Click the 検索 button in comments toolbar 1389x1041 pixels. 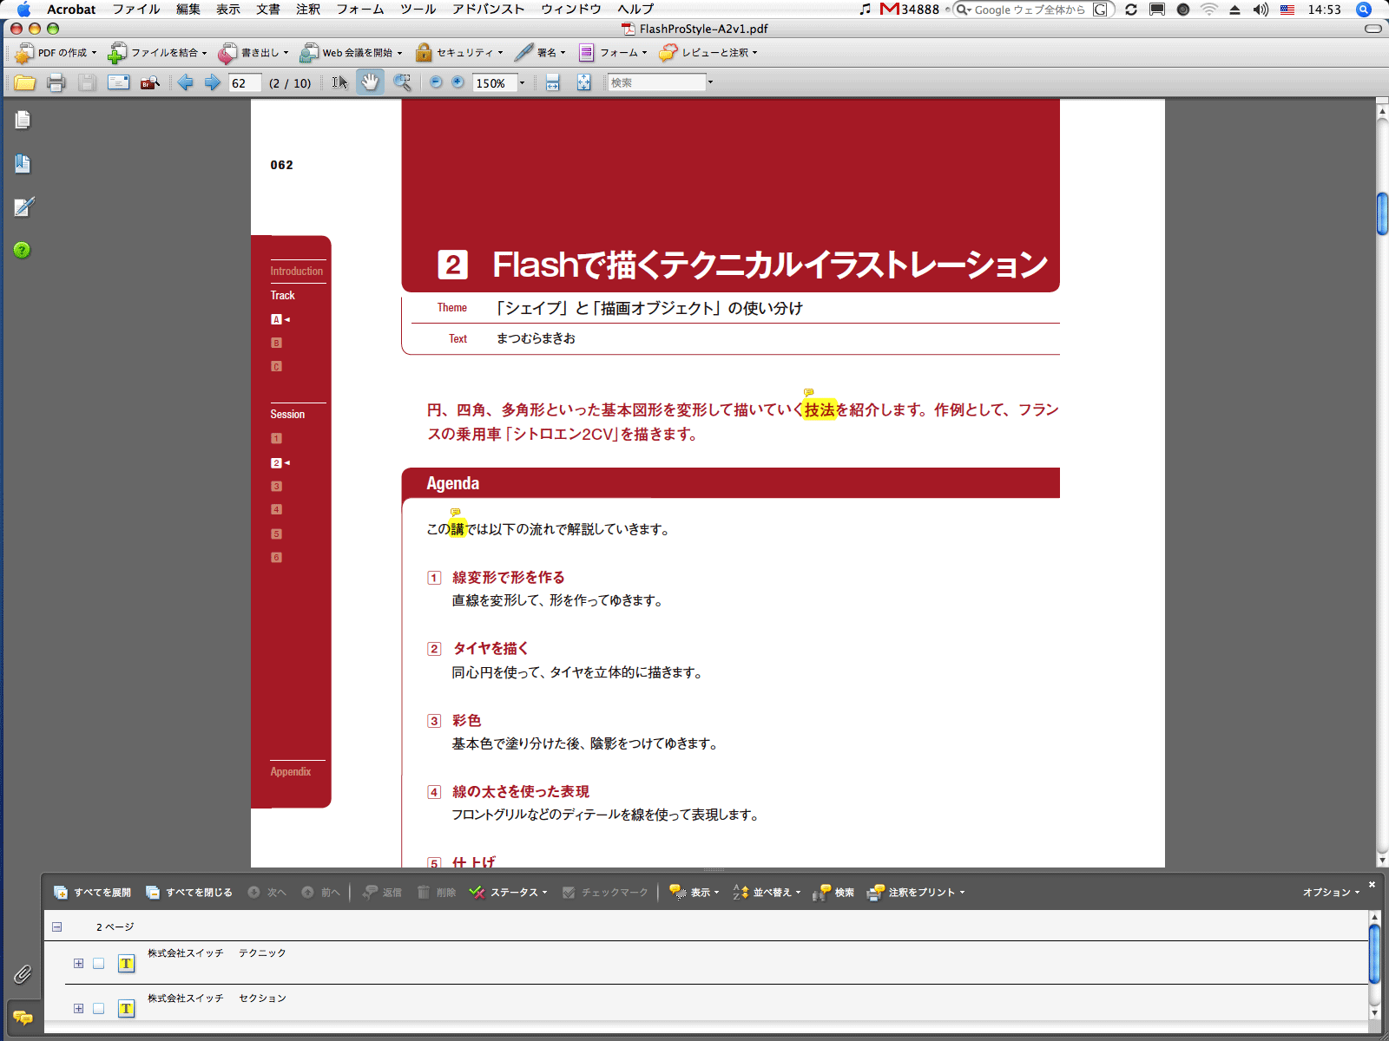coord(833,892)
